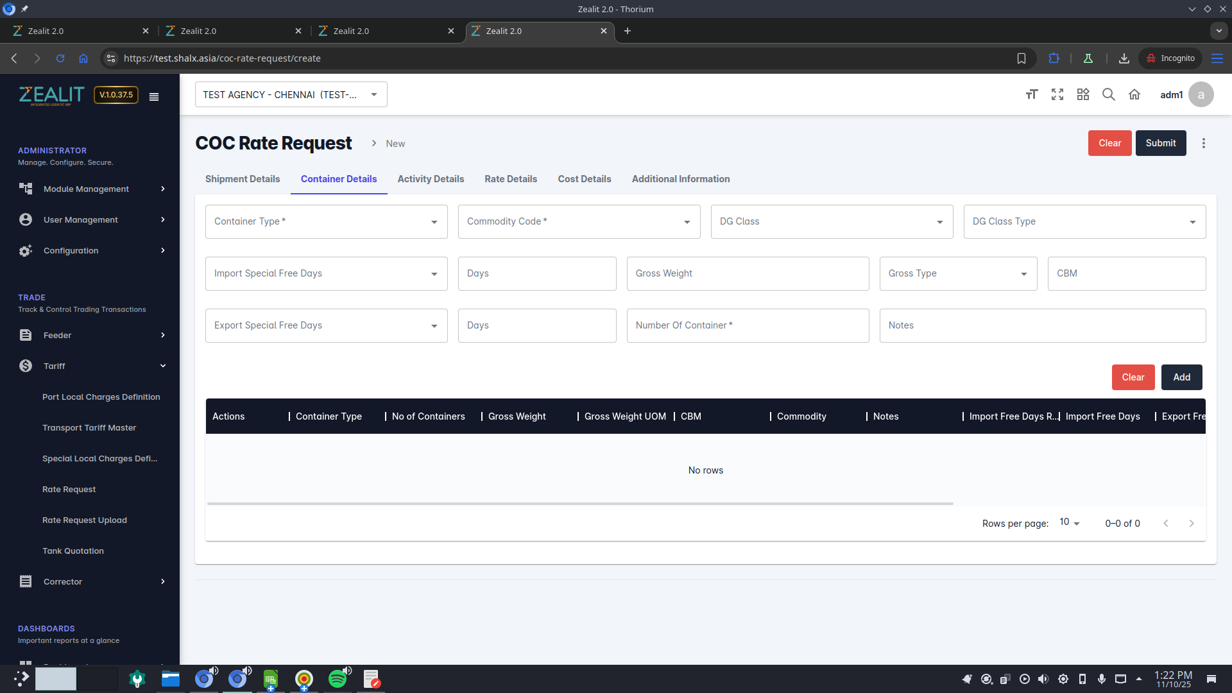Open the Gross Type dropdown
Screen dimensions: 1232x693
(958, 274)
